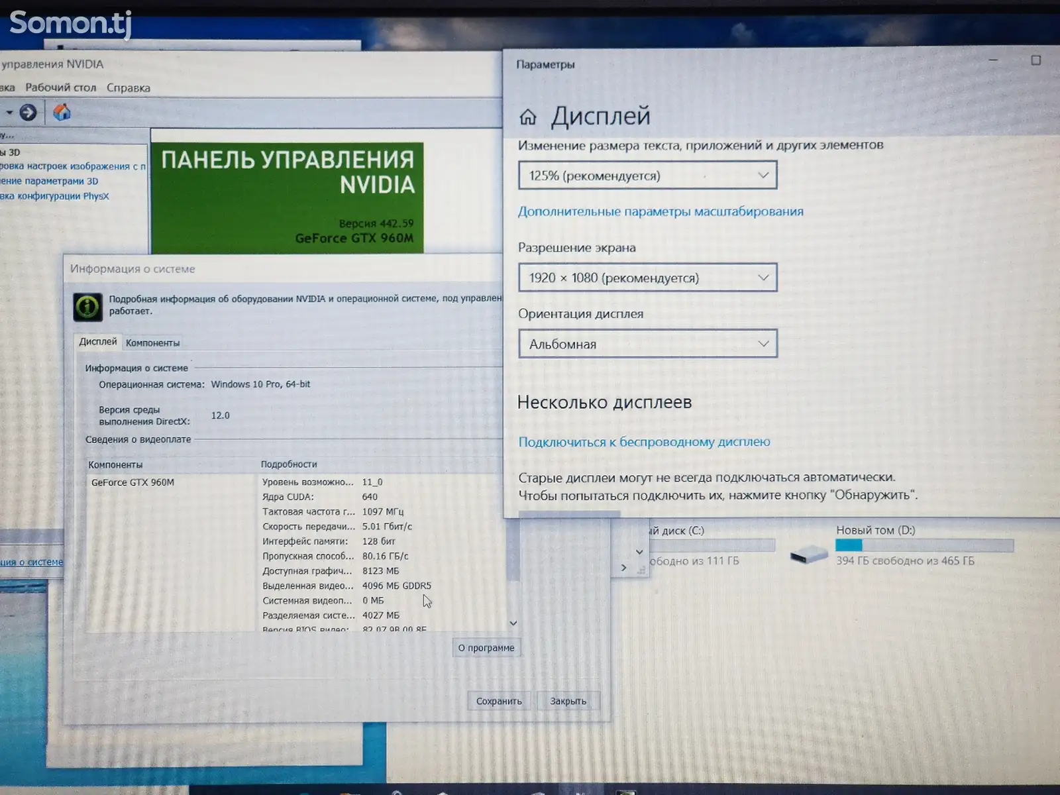Click the back-history dropdown arrow in NVIDIA toolbar

pos(9,113)
